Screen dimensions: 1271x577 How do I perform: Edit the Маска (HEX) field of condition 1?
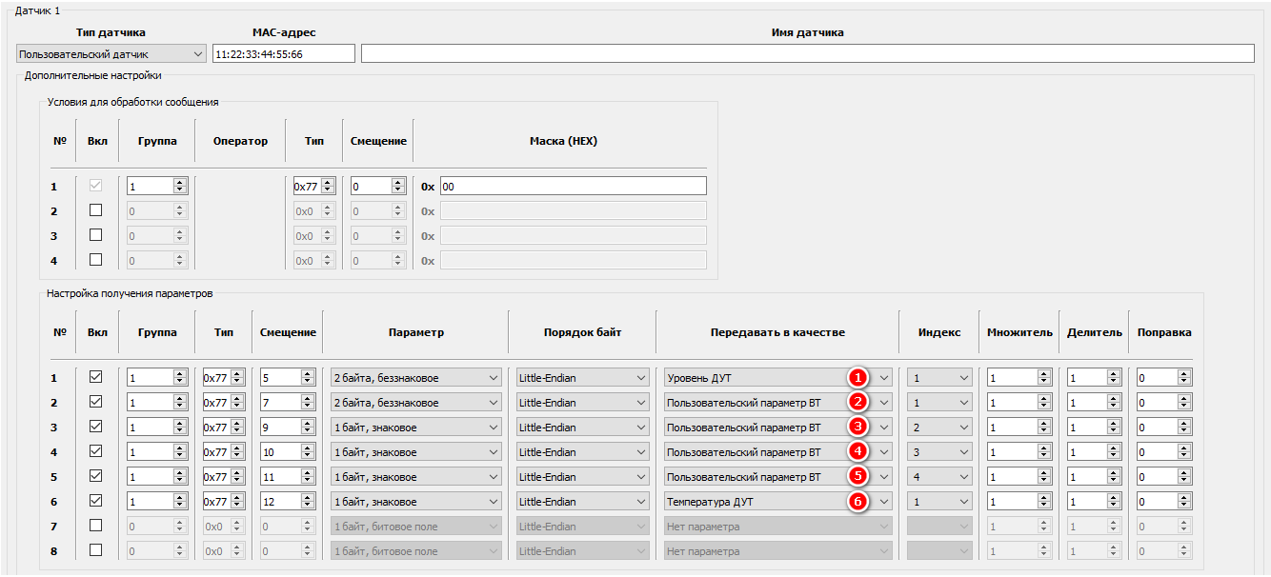coord(573,187)
